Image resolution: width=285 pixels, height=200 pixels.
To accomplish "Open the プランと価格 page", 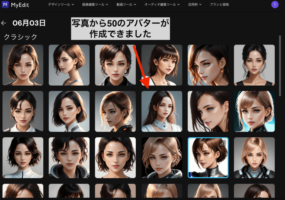I will (x=219, y=4).
